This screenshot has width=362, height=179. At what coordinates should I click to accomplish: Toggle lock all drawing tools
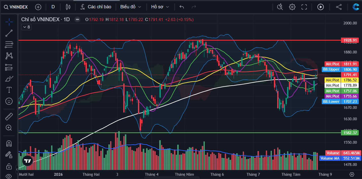click(9, 166)
